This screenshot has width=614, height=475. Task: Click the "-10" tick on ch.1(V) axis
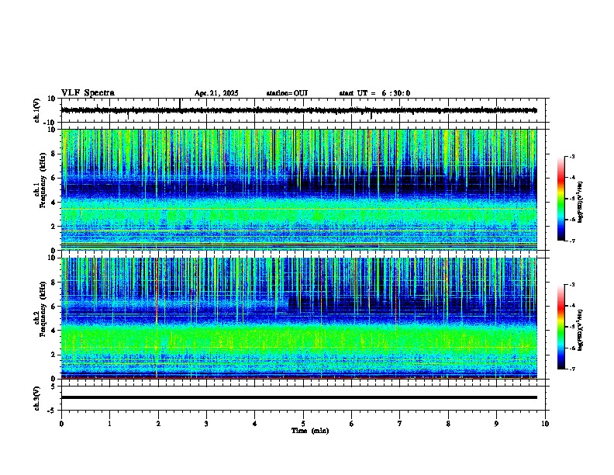coord(50,123)
